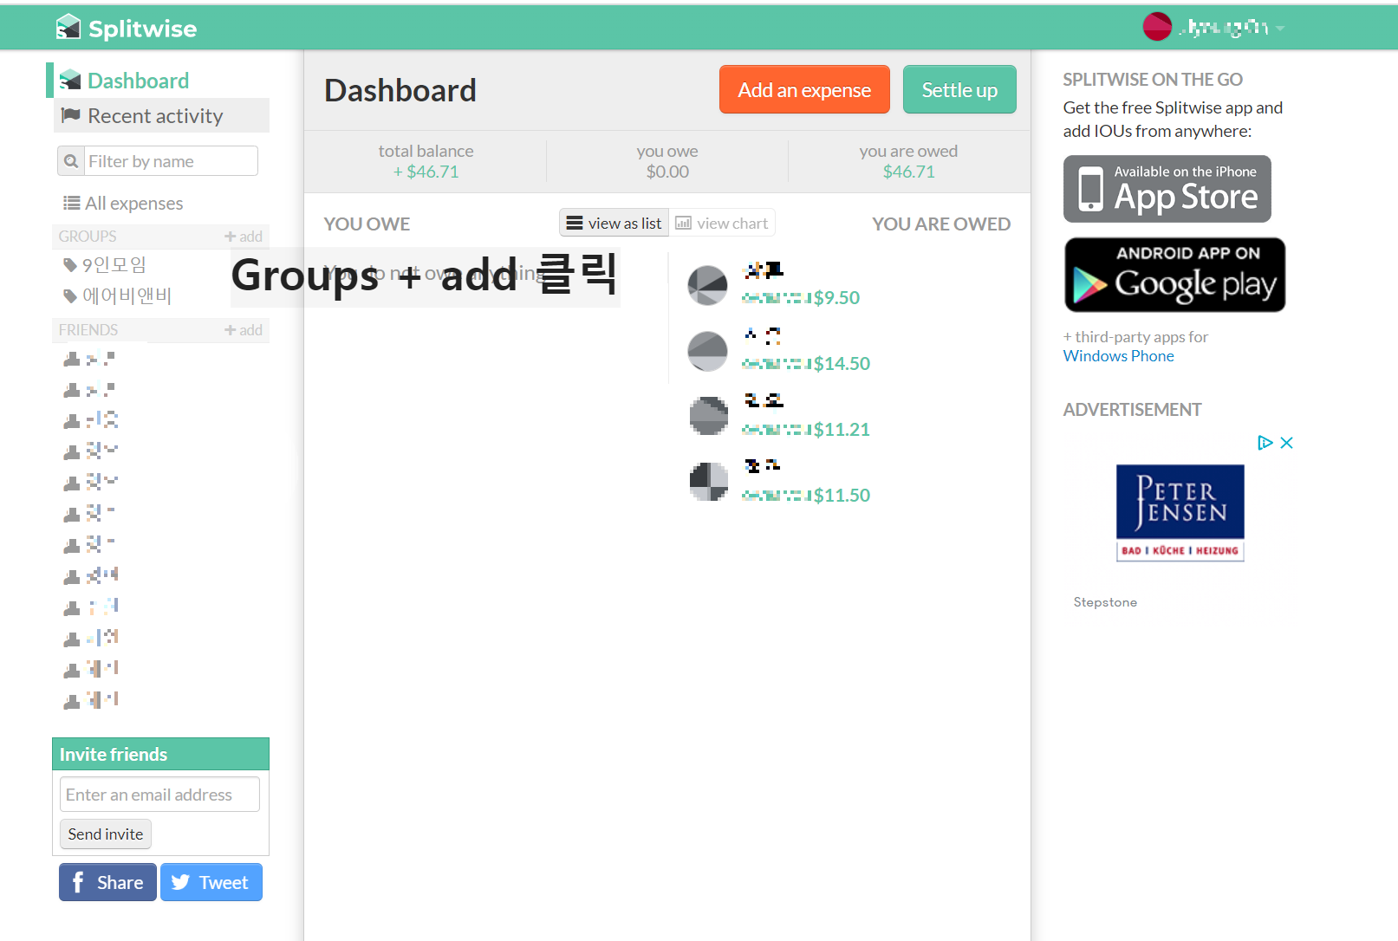This screenshot has height=941, width=1398.
Task: Share on Facebook button
Action: 107,882
